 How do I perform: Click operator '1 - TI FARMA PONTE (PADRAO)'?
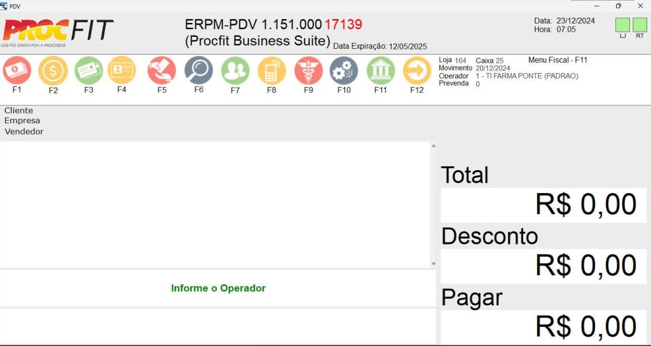(527, 76)
